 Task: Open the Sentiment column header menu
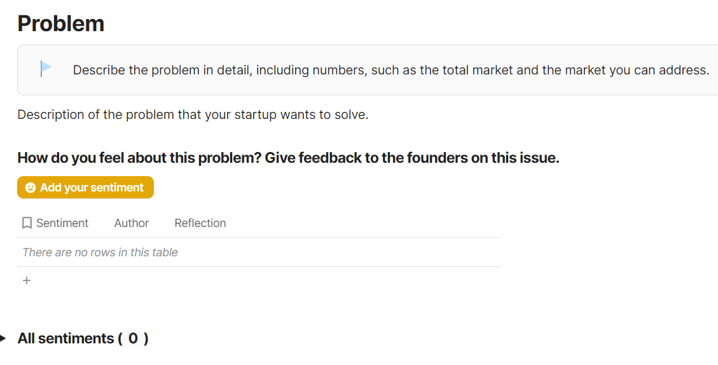pyautogui.click(x=62, y=223)
